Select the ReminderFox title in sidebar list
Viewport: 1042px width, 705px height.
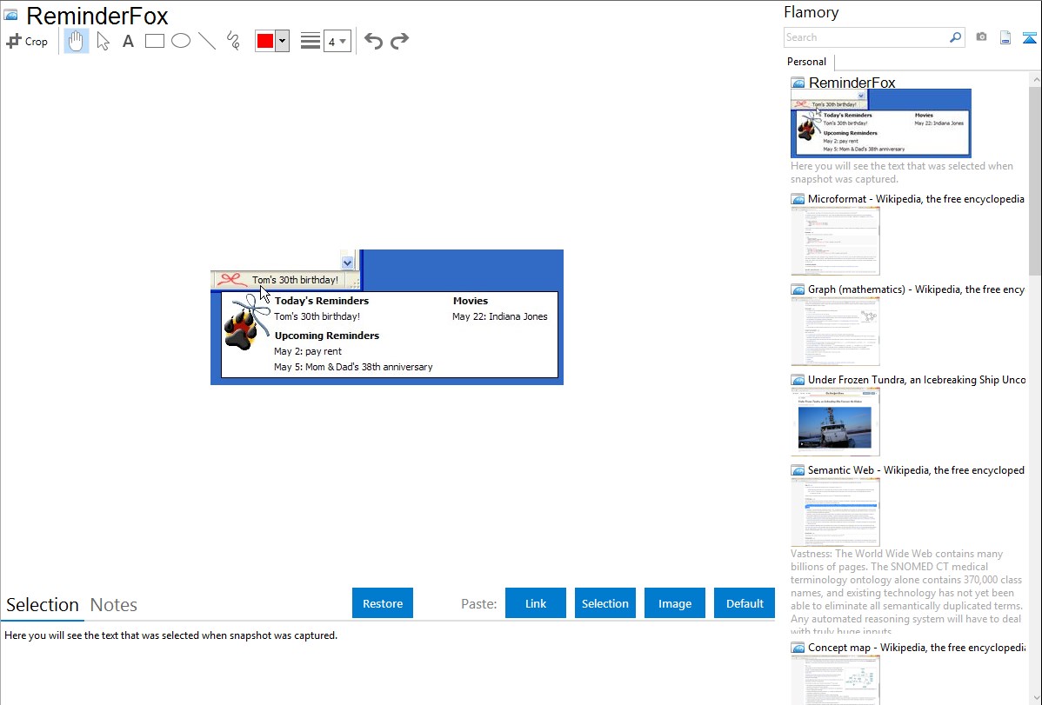click(x=852, y=83)
